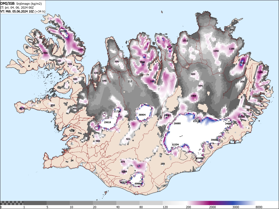Click the 636 snow value
This screenshot has width=279, height=209.
pyautogui.click(x=96, y=73)
